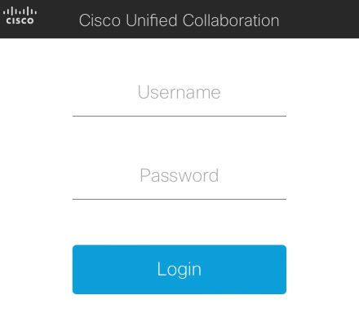359x326 pixels.
Task: Place cursor on the Password placeholder text
Action: (x=179, y=175)
